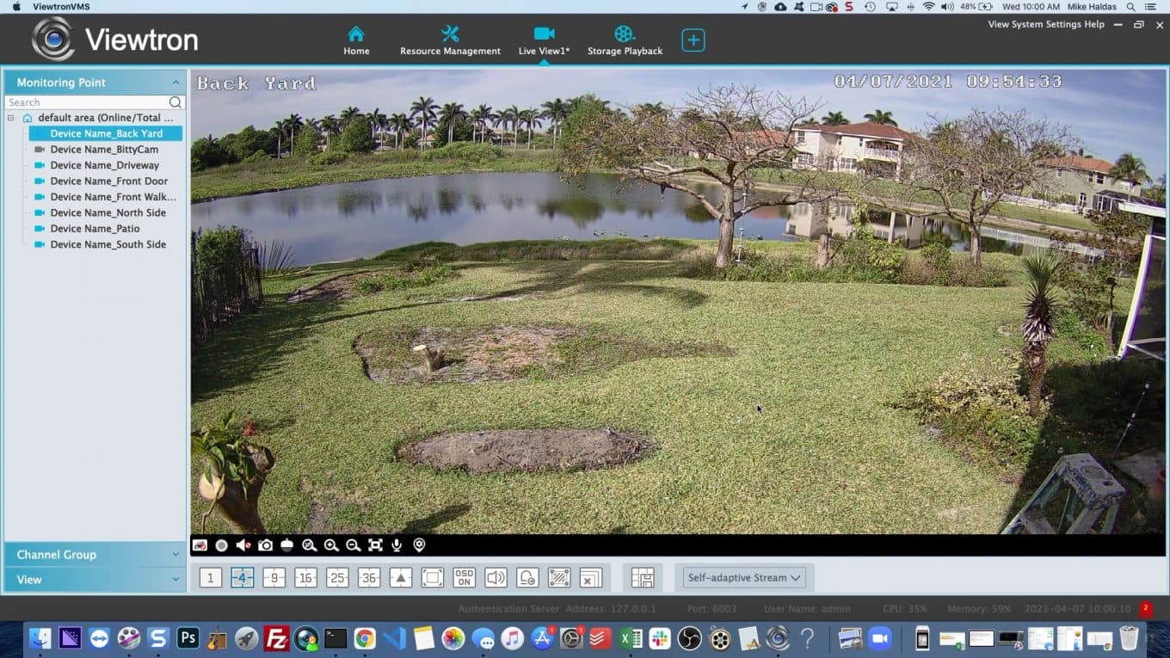1170x658 pixels.
Task: Take a snapshot with the camera icon
Action: click(x=265, y=544)
